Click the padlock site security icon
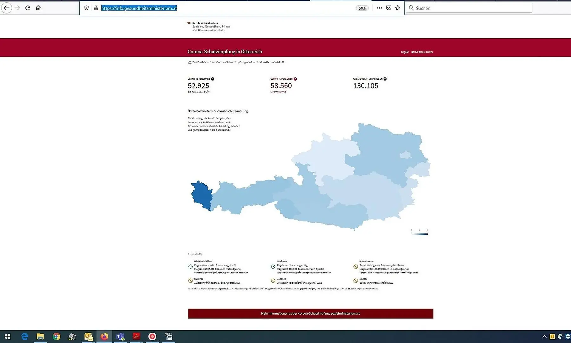The image size is (571, 343). point(96,8)
